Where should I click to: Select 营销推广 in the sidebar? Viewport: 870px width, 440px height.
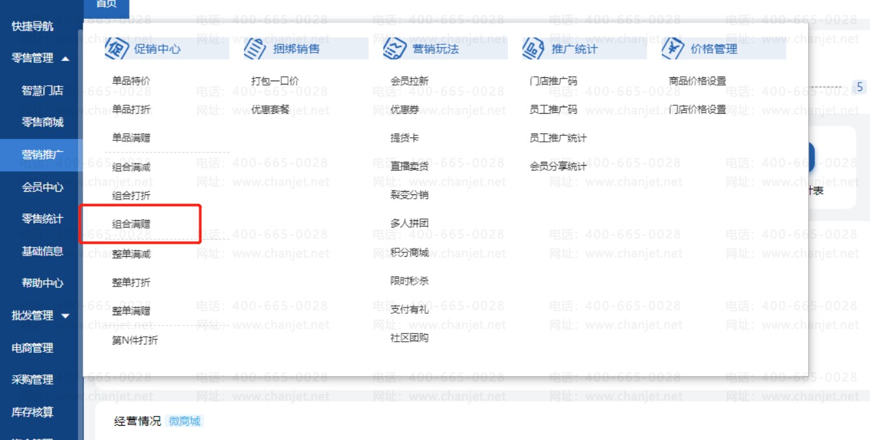[43, 155]
